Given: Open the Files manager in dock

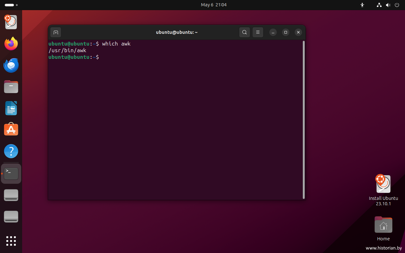Looking at the screenshot, I should pyautogui.click(x=11, y=87).
